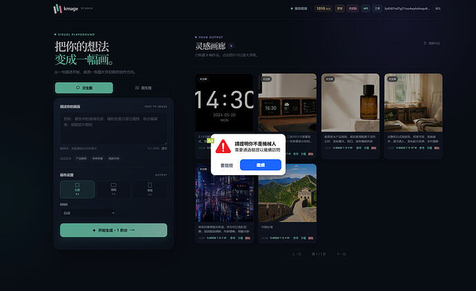Image resolution: width=476 pixels, height=291 pixels.
Task: Click the red delete tag on the cyberpunk street card
Action: point(248,238)
